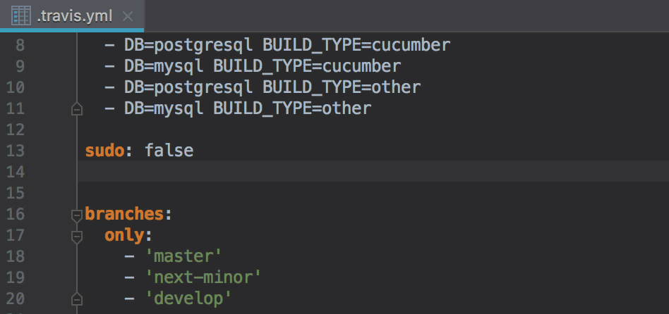
Task: Click line number 16 in gutter
Action: pos(16,214)
